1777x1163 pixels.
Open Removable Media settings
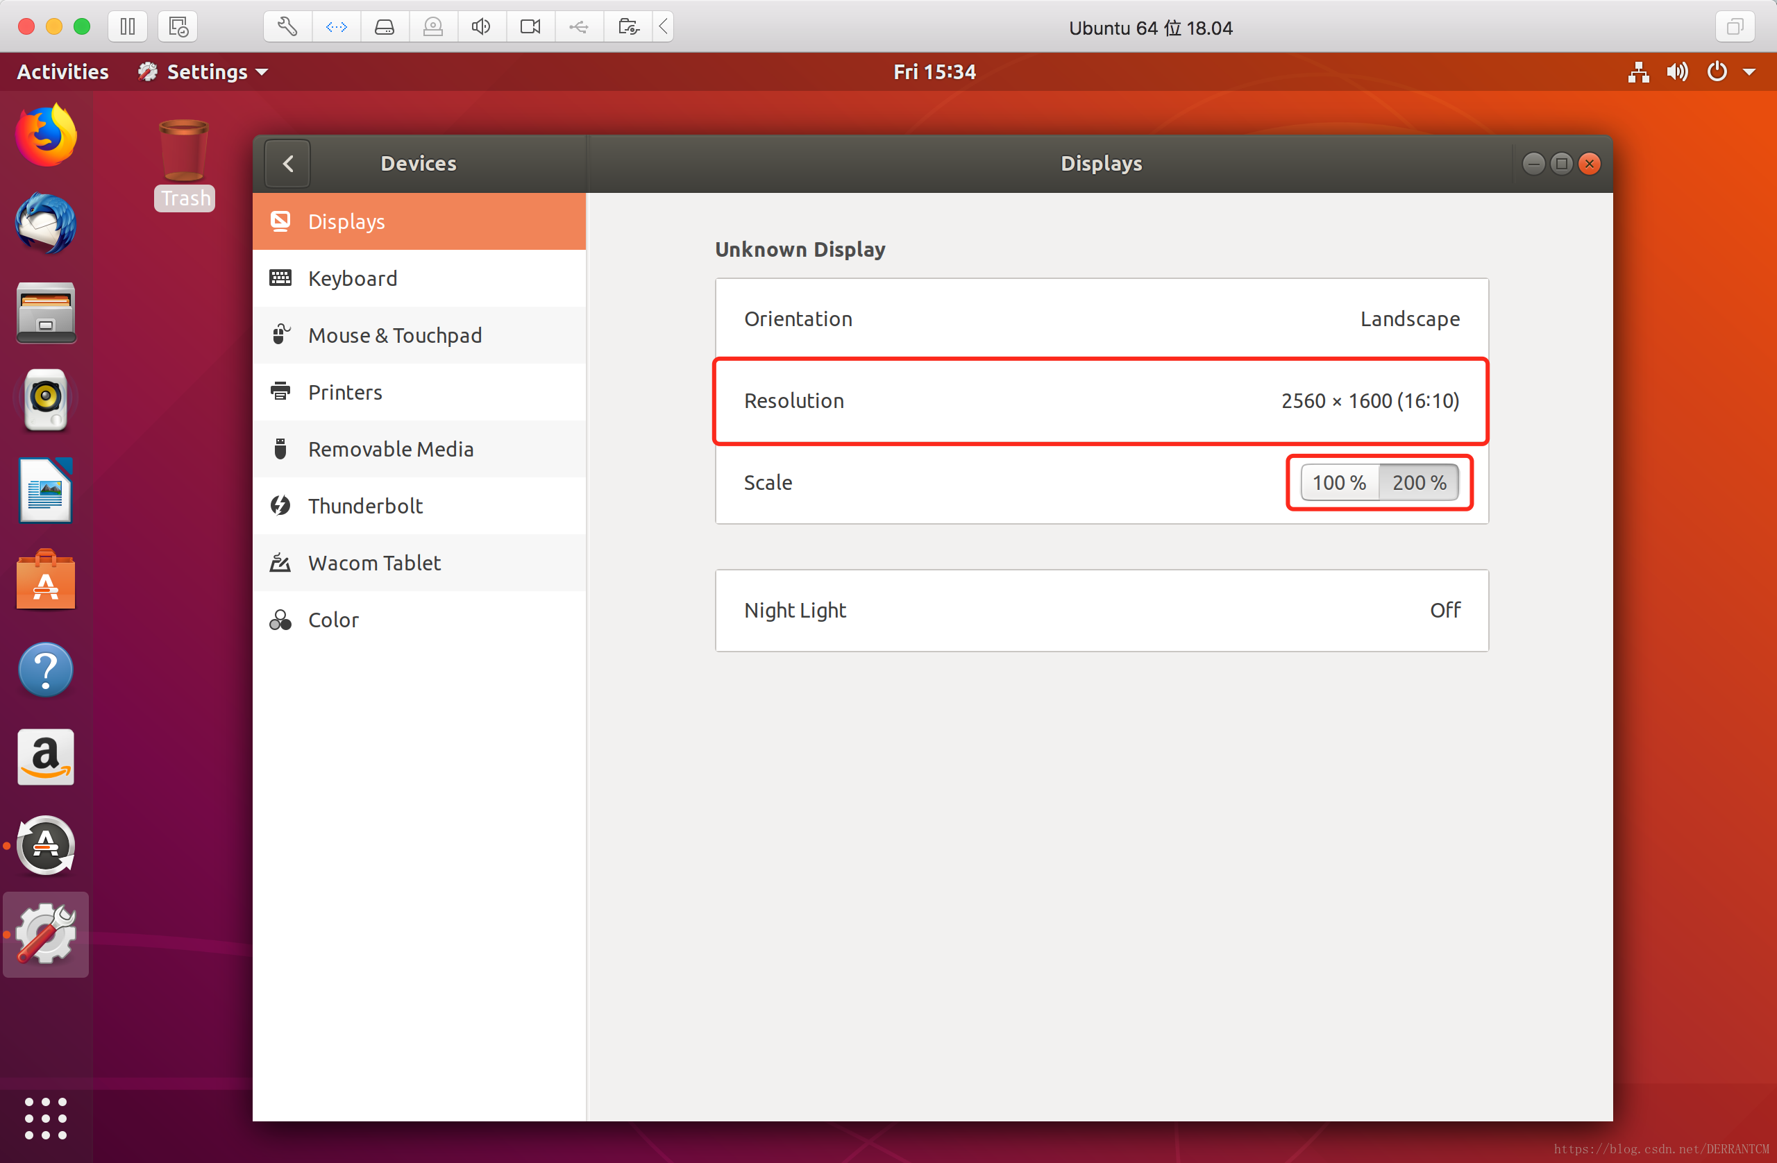click(389, 448)
